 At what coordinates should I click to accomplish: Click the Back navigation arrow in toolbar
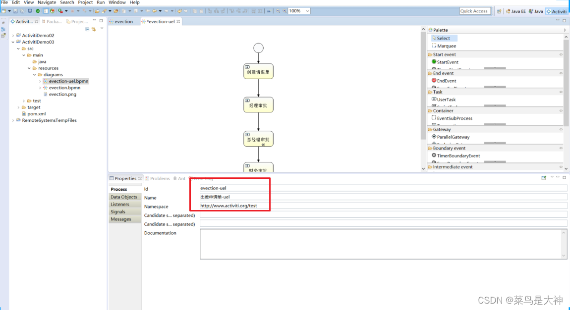click(x=155, y=11)
